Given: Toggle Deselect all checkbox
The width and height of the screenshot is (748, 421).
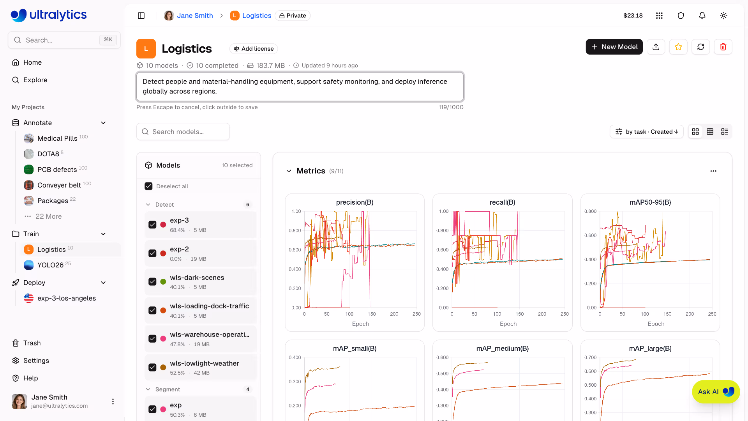Looking at the screenshot, I should pyautogui.click(x=148, y=186).
